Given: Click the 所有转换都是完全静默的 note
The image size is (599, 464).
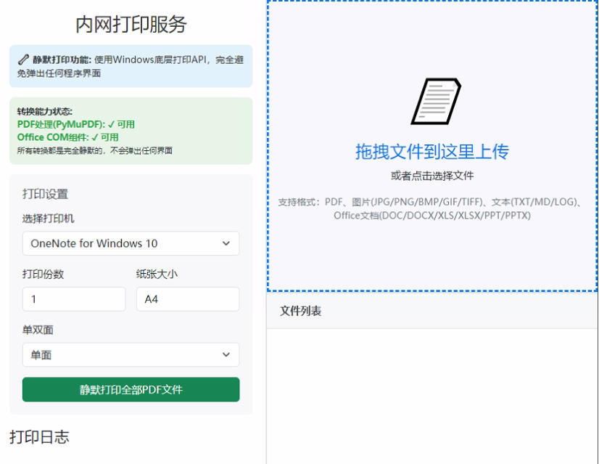Looking at the screenshot, I should [95, 150].
